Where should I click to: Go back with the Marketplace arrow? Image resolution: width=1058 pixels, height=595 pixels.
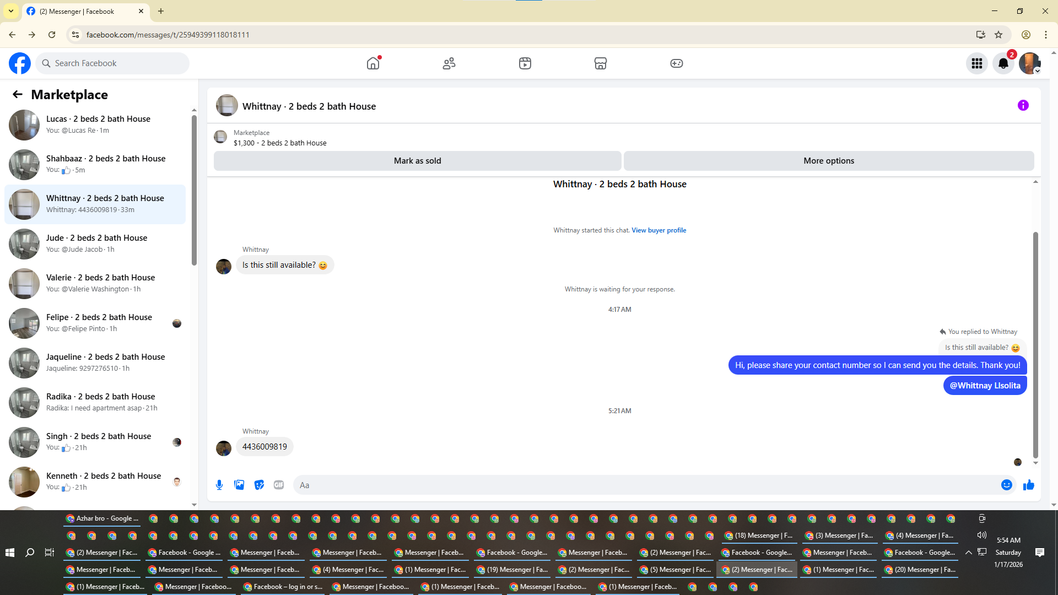pyautogui.click(x=18, y=95)
